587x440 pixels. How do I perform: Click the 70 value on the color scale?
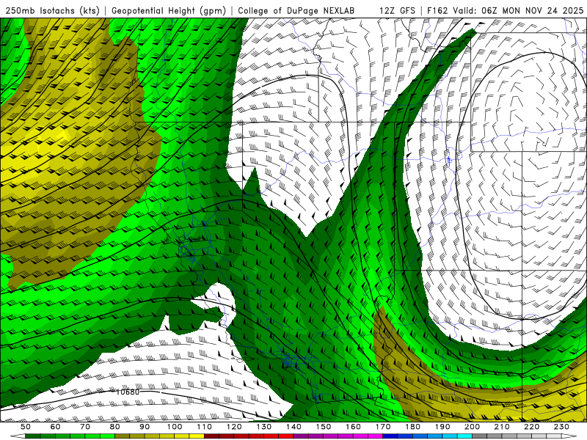pos(85,427)
